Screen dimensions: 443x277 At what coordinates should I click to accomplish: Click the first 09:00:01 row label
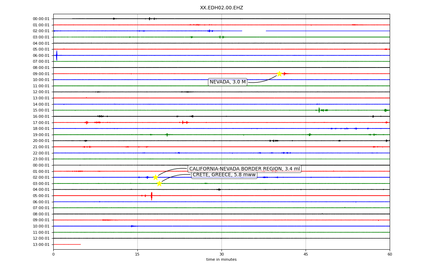coord(41,74)
